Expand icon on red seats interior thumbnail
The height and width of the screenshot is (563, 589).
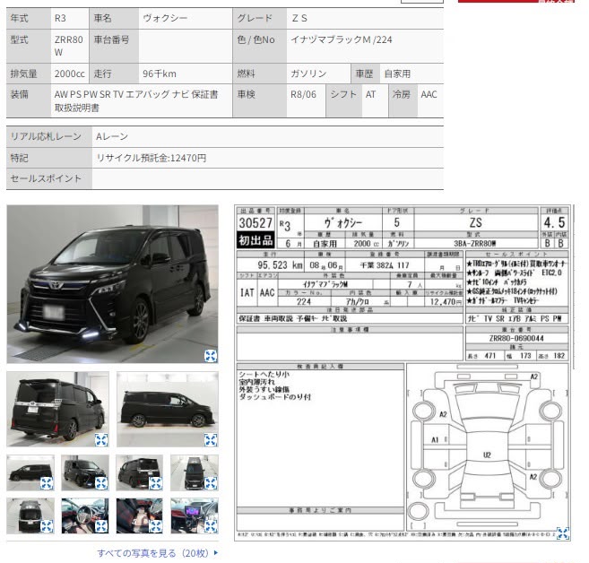tap(156, 526)
